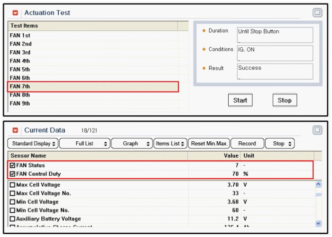Screen dimensions: 332x237
Task: Select FAN 3rd test item
Action: click(x=93, y=53)
